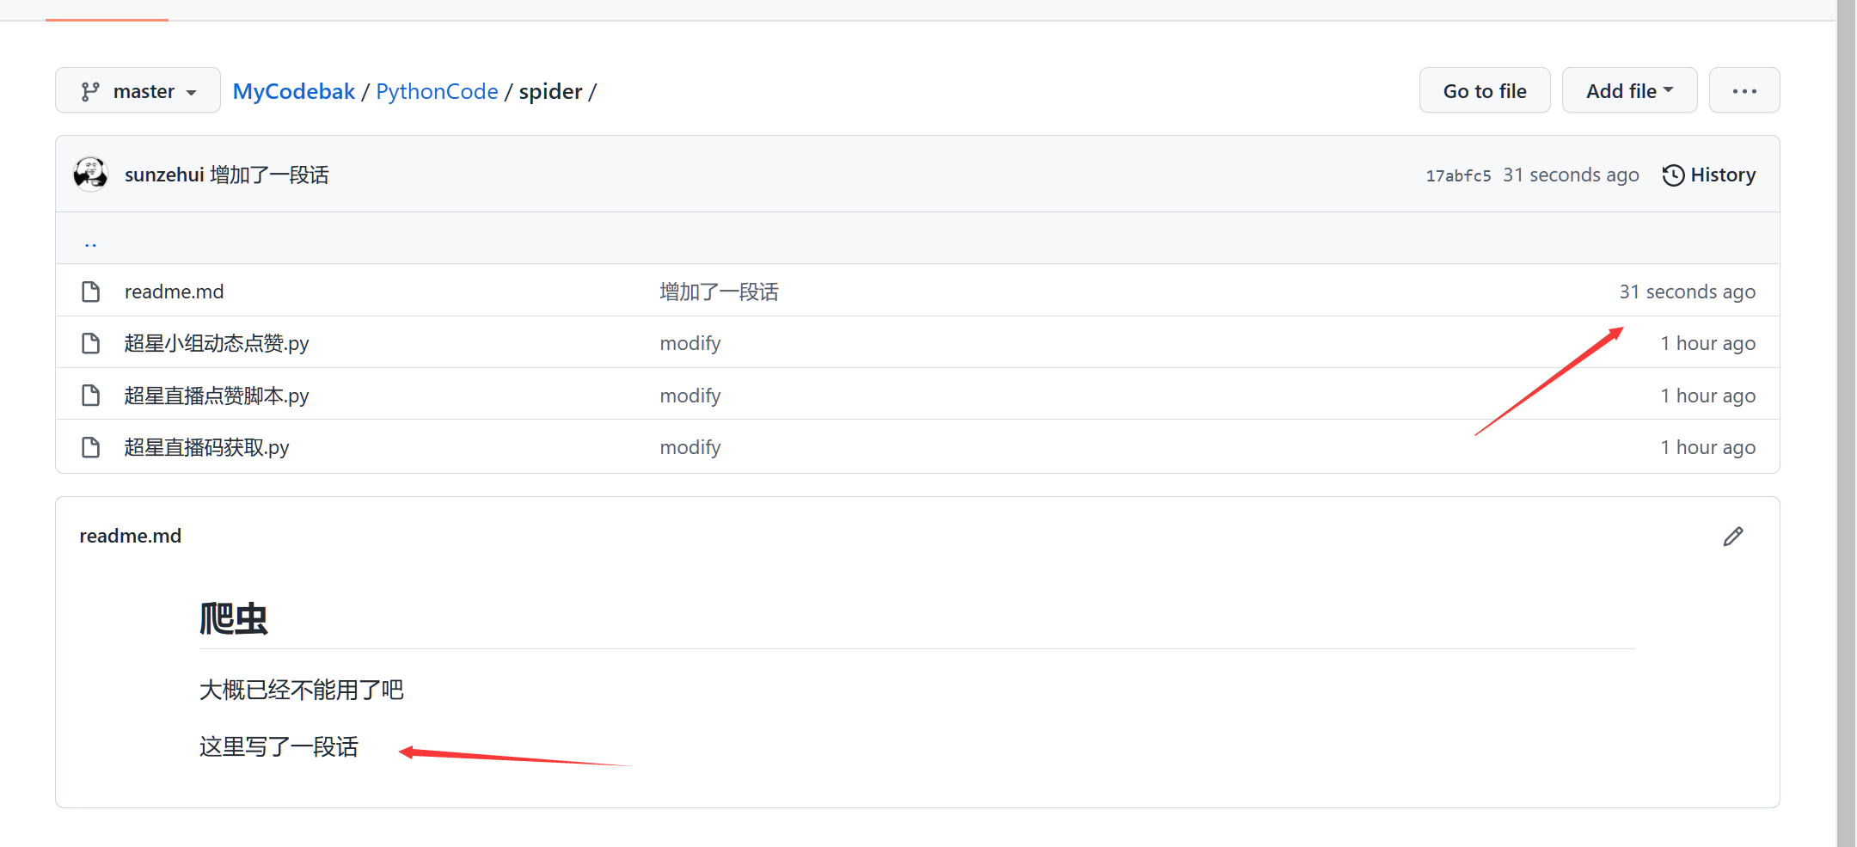Open the 增加了一段话 commit message on readme.md row

pos(719,292)
